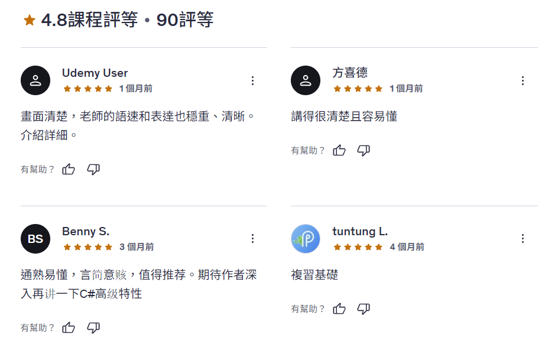Click reviewer name Benny S.
Image resolution: width=545 pixels, height=344 pixels.
[86, 231]
